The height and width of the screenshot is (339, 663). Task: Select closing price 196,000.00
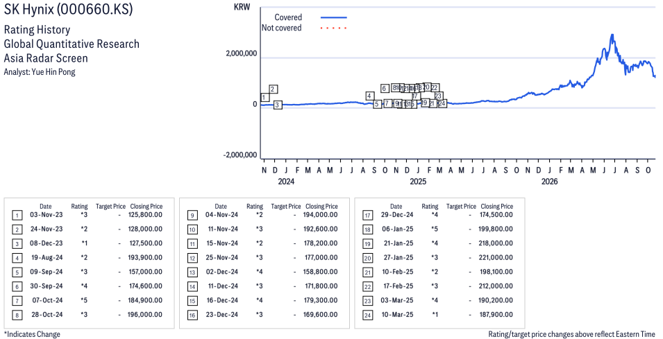145,315
